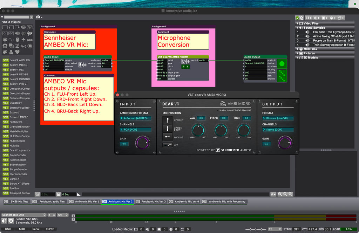Screen dimensions: 359x233
Task: Click the YAW rotation knob
Action: (x=198, y=130)
